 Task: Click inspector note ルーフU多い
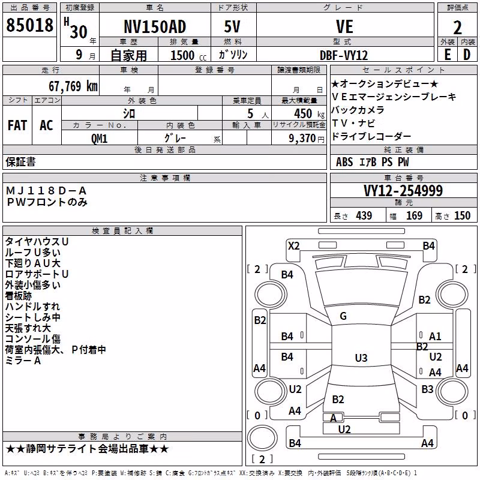pos(32,252)
